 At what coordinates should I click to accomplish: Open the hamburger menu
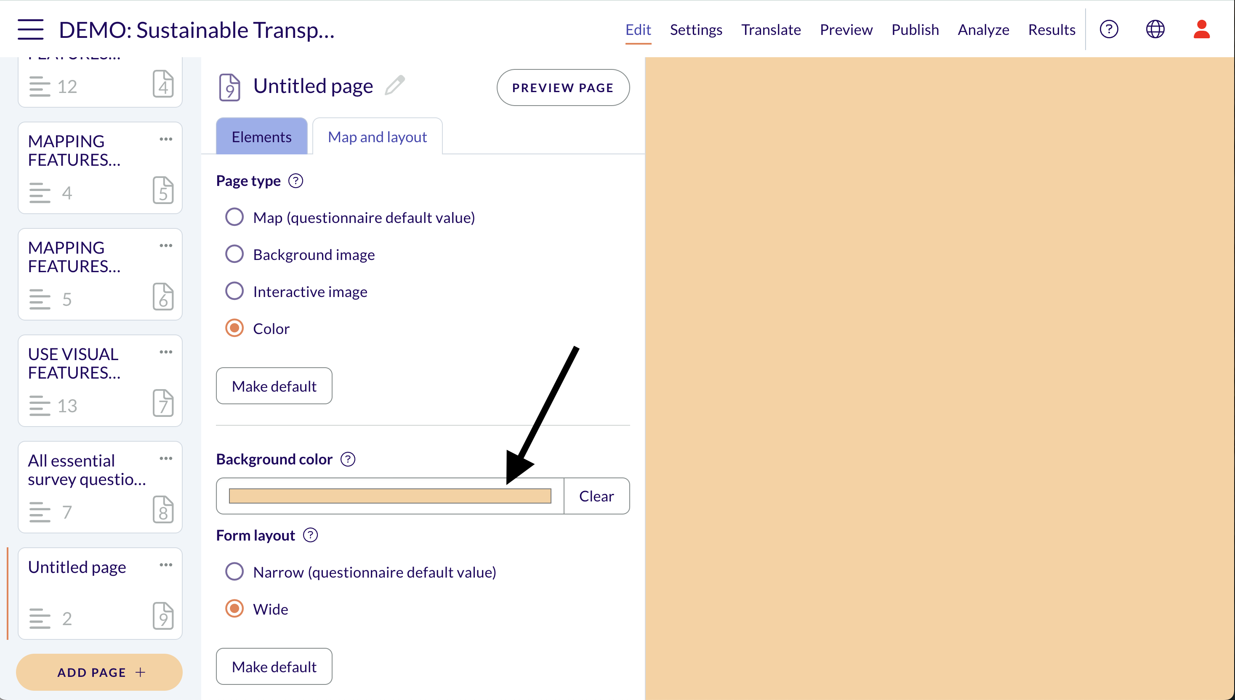(31, 30)
